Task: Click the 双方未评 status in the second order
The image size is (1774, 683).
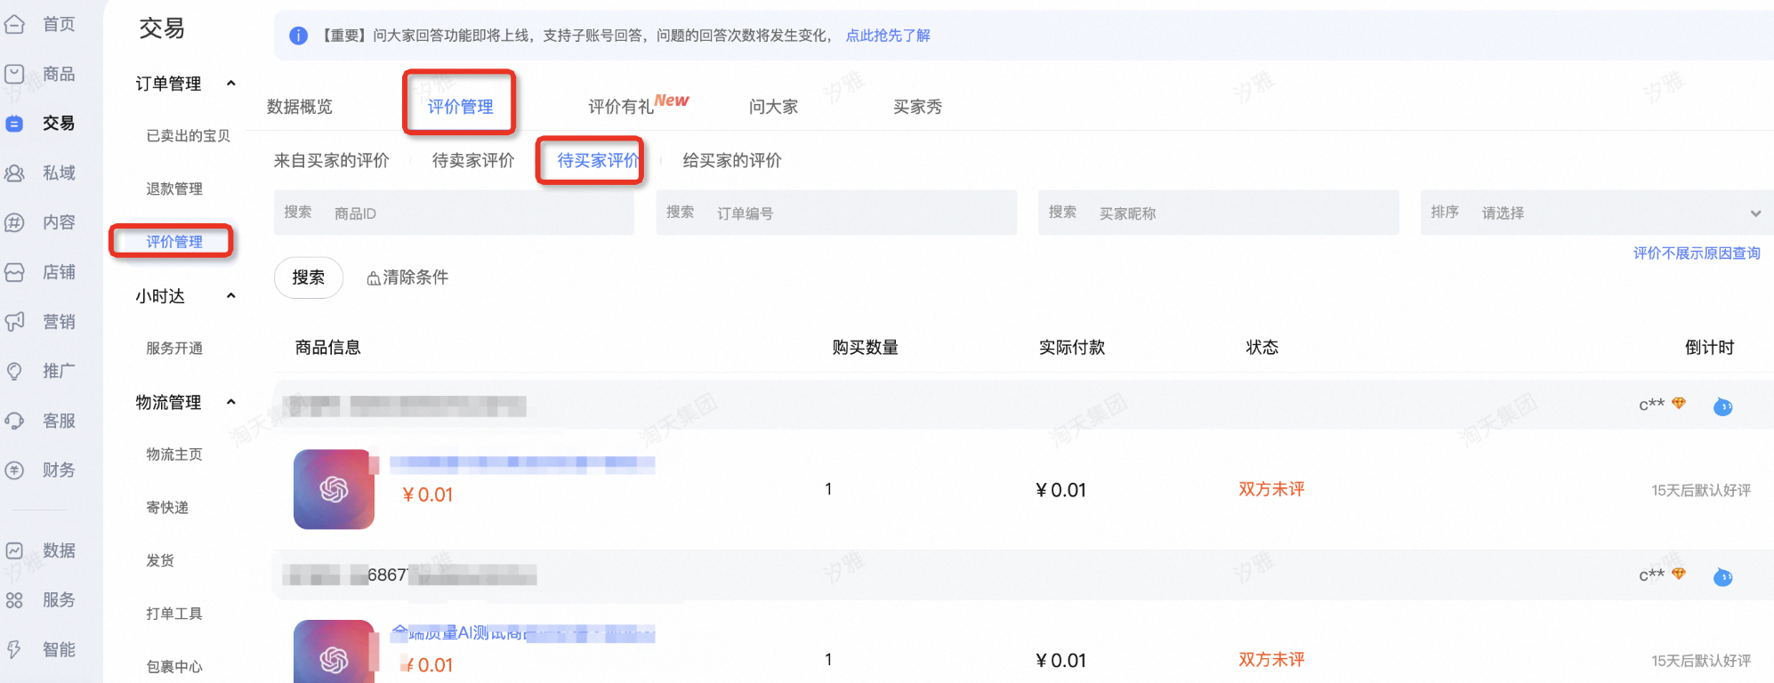Action: tap(1271, 660)
